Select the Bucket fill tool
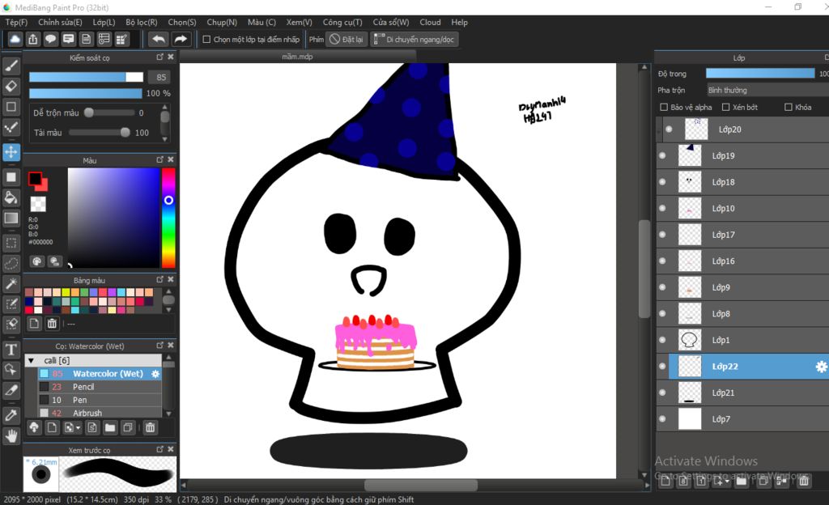The image size is (829, 505). [x=11, y=197]
